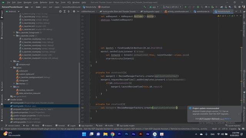The image size is (246, 138).
Task: Select backup_rules.xml in the xml folder
Action: click(x=25, y=90)
